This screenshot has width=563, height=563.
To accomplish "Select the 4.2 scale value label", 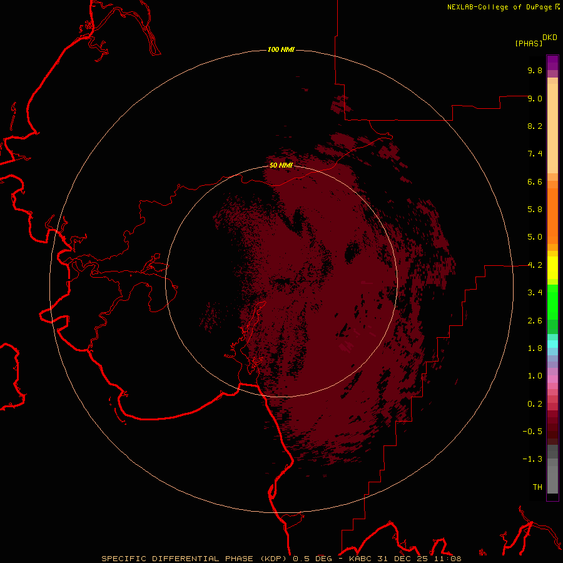I will coord(535,265).
